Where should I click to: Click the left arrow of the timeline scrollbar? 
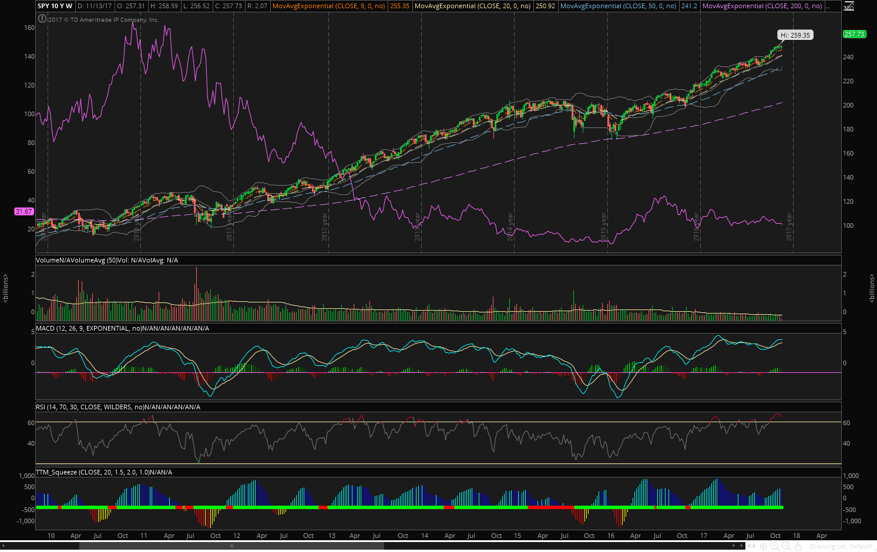tap(4, 545)
